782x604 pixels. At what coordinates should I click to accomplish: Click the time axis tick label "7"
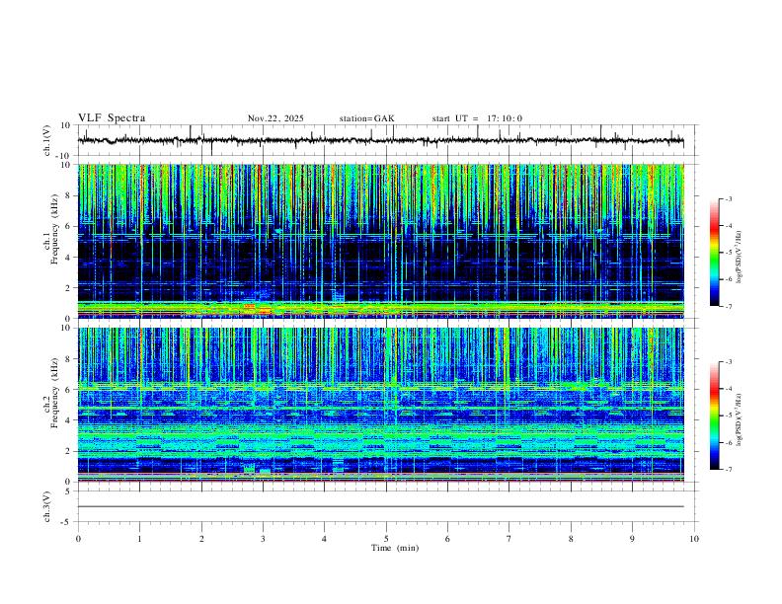(509, 539)
